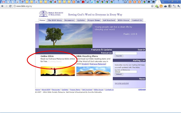Switch to the Angry Birds tab

tap(55, 2)
